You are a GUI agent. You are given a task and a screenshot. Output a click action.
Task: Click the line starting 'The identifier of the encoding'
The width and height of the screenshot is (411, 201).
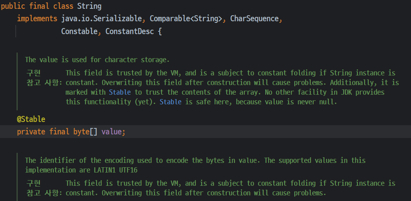[x=195, y=160]
